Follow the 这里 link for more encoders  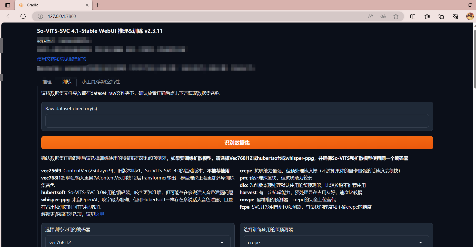tap(100, 214)
